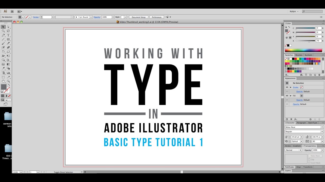Enable the Clip checkbox
Viewport: 325px width, 182px height.
click(309, 160)
